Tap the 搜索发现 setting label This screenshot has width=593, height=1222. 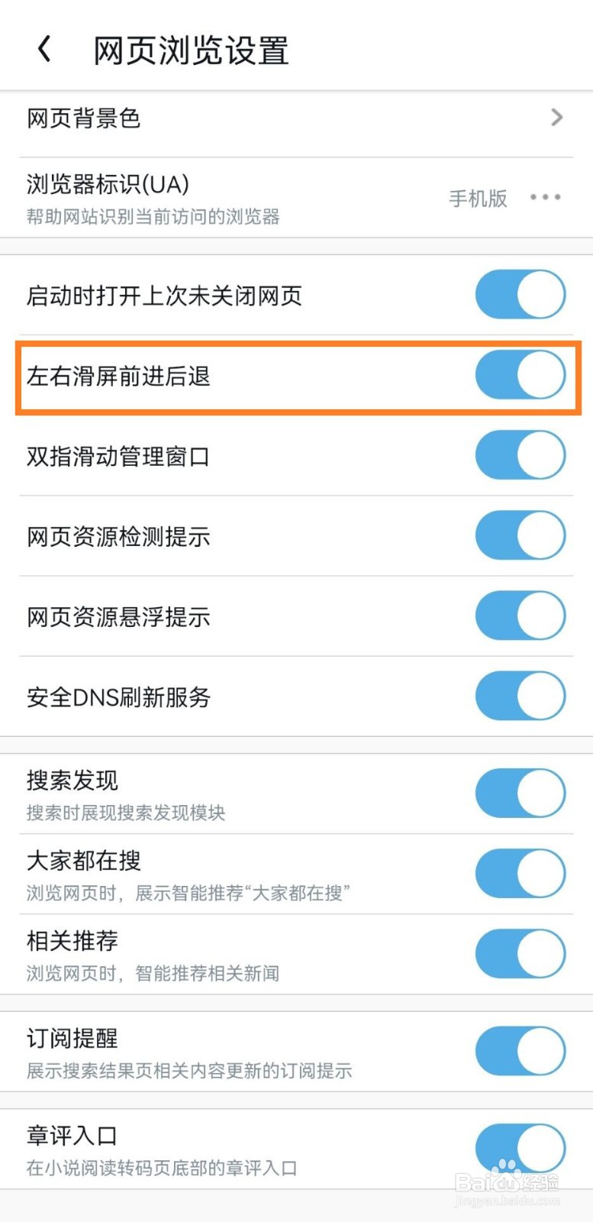(x=73, y=781)
